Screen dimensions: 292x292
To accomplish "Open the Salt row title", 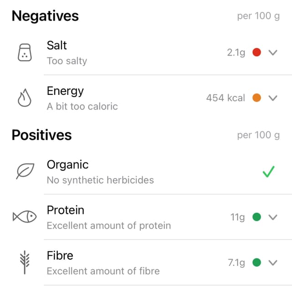I will point(57,45).
